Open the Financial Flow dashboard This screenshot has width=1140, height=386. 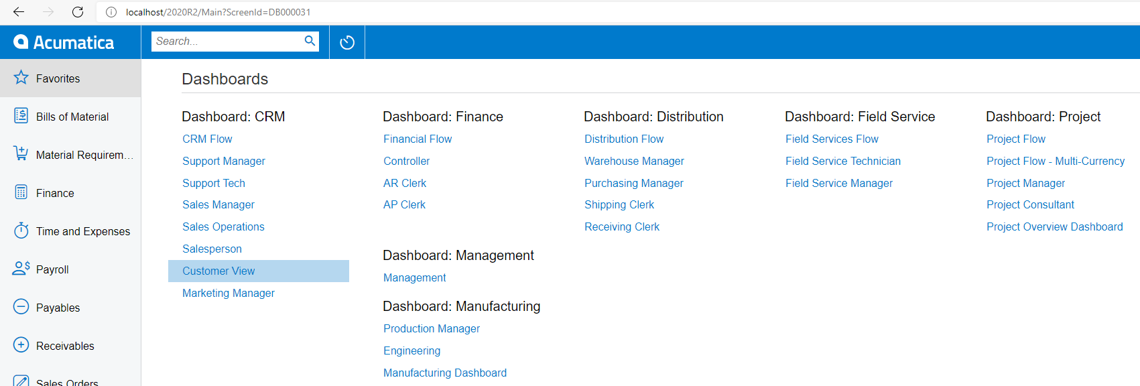pos(418,139)
